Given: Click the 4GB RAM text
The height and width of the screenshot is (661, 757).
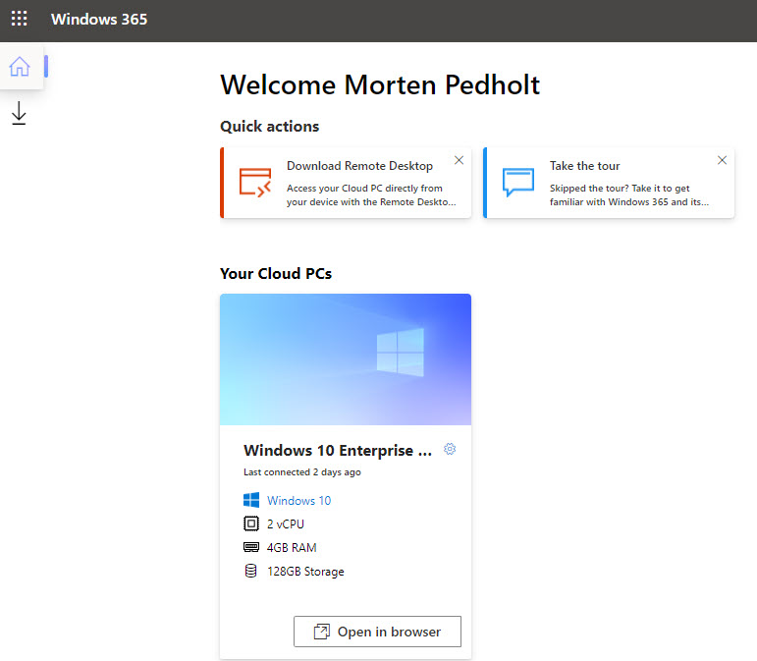Looking at the screenshot, I should tap(292, 547).
